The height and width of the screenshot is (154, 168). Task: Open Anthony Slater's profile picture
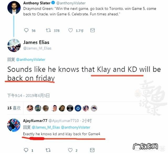[14, 8]
